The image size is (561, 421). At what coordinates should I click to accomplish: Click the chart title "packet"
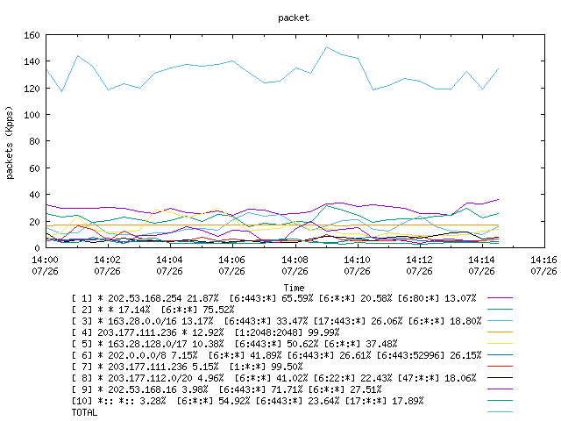[294, 18]
